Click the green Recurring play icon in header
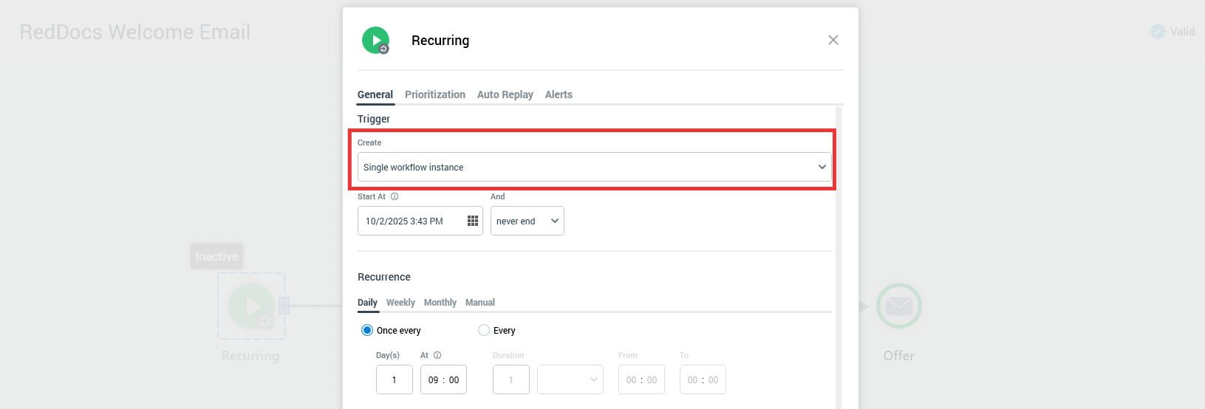The height and width of the screenshot is (409, 1205). click(x=375, y=40)
